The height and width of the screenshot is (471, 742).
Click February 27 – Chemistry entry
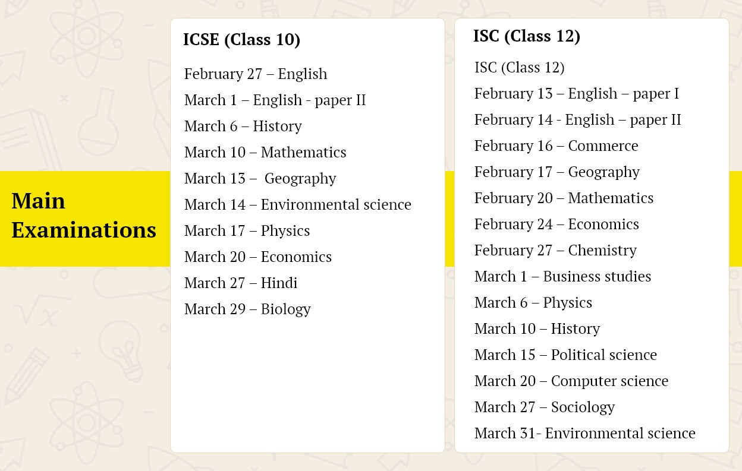coord(555,251)
